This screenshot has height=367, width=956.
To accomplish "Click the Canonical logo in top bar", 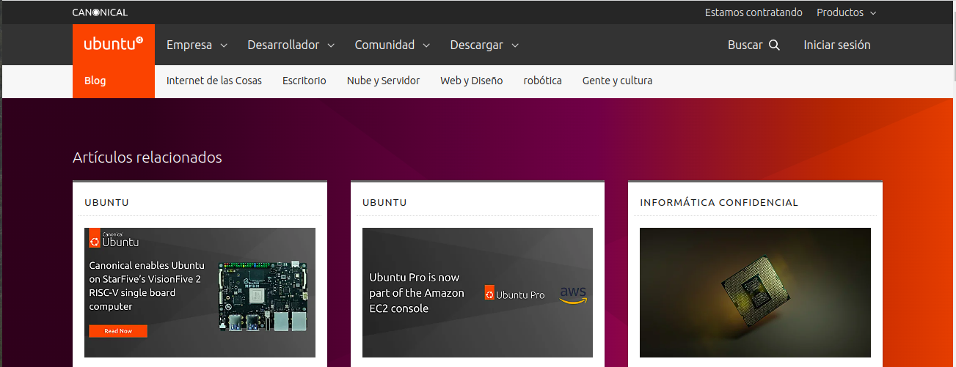I will pyautogui.click(x=100, y=12).
